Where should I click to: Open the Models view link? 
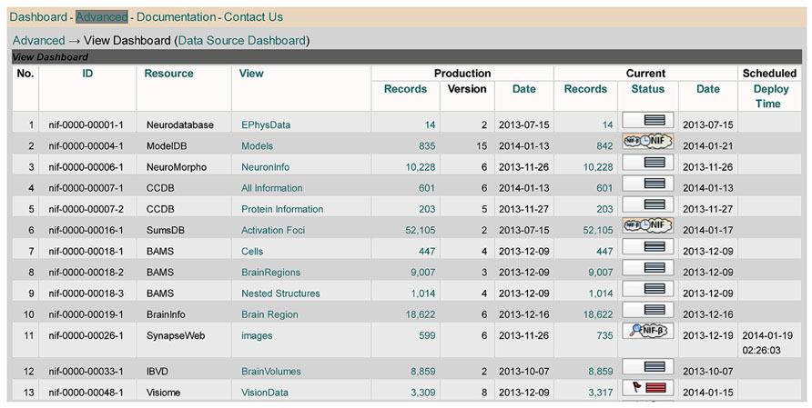click(x=257, y=145)
